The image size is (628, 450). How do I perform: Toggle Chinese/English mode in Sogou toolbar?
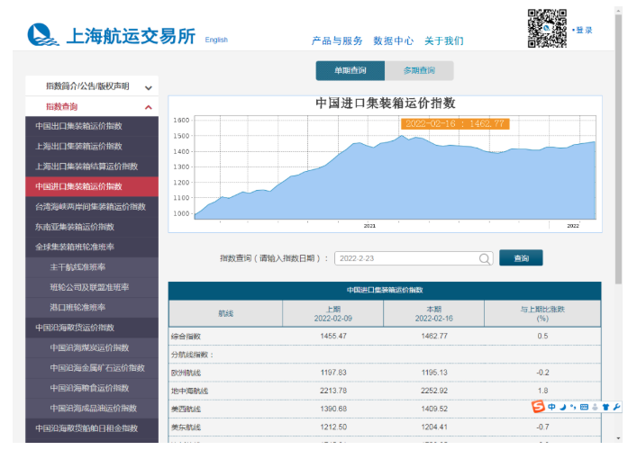(x=552, y=407)
